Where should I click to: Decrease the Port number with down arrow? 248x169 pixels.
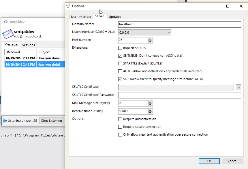pos(150,41)
